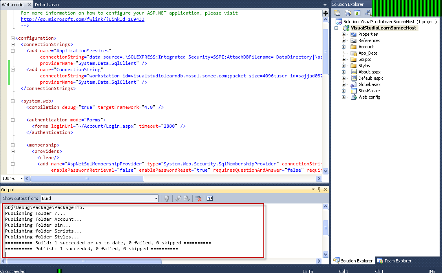The width and height of the screenshot is (442, 273).
Task: Open the View Class Diagram icon
Action: [x=368, y=13]
